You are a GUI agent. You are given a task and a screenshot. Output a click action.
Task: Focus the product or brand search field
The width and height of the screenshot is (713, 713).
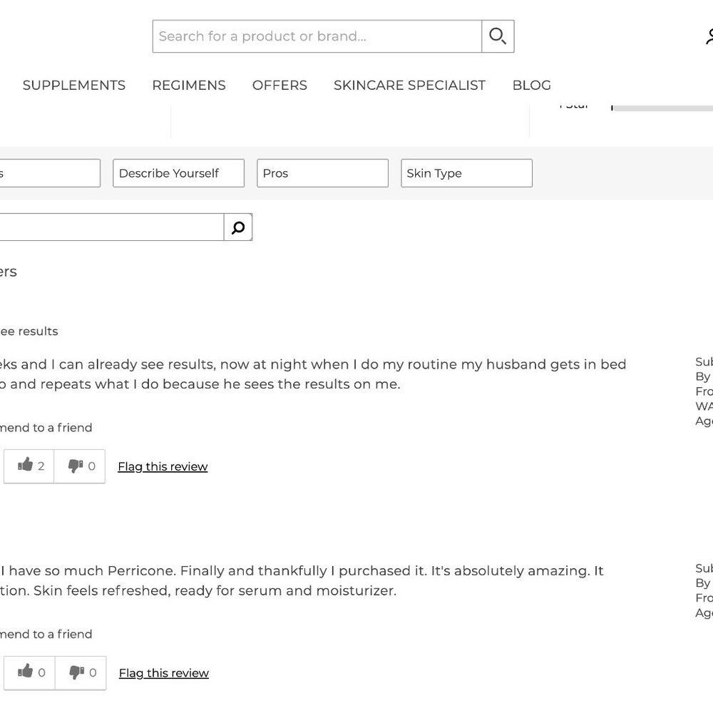317,36
